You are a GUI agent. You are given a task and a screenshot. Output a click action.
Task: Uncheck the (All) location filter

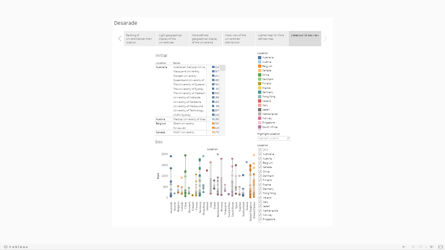point(260,149)
